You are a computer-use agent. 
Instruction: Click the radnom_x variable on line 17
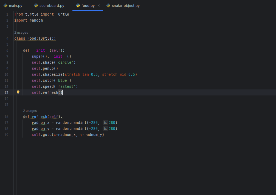(41, 123)
